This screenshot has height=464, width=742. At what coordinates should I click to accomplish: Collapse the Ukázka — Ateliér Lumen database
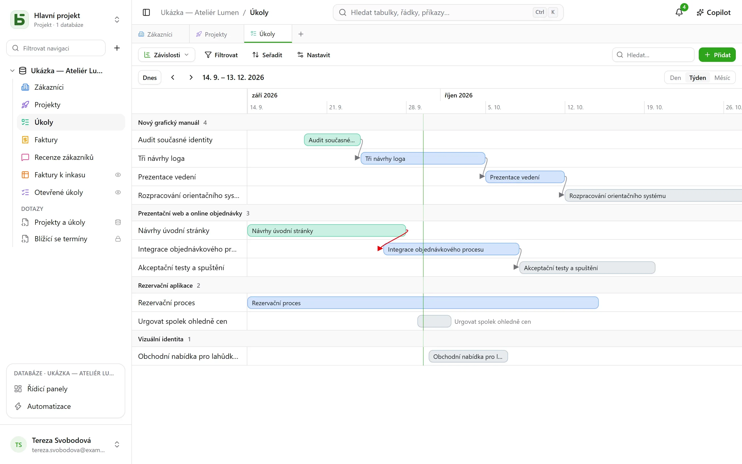point(12,71)
